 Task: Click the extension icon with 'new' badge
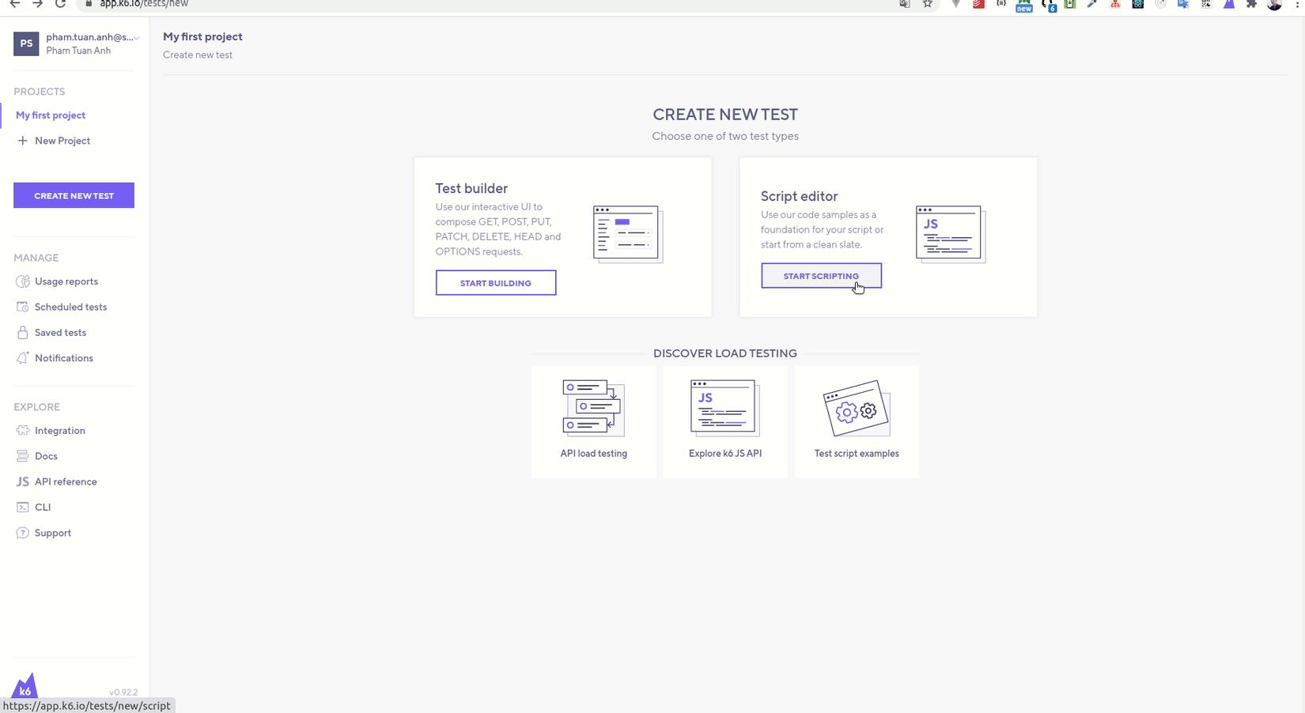click(x=1024, y=6)
